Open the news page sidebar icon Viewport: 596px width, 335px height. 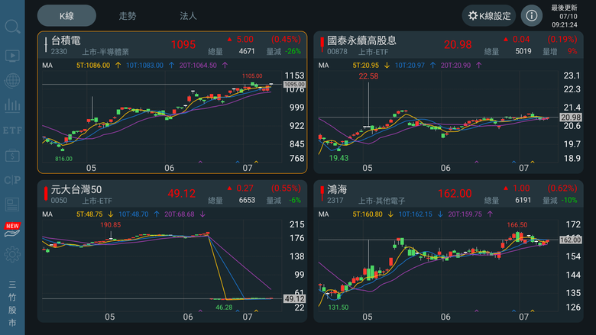[12, 205]
